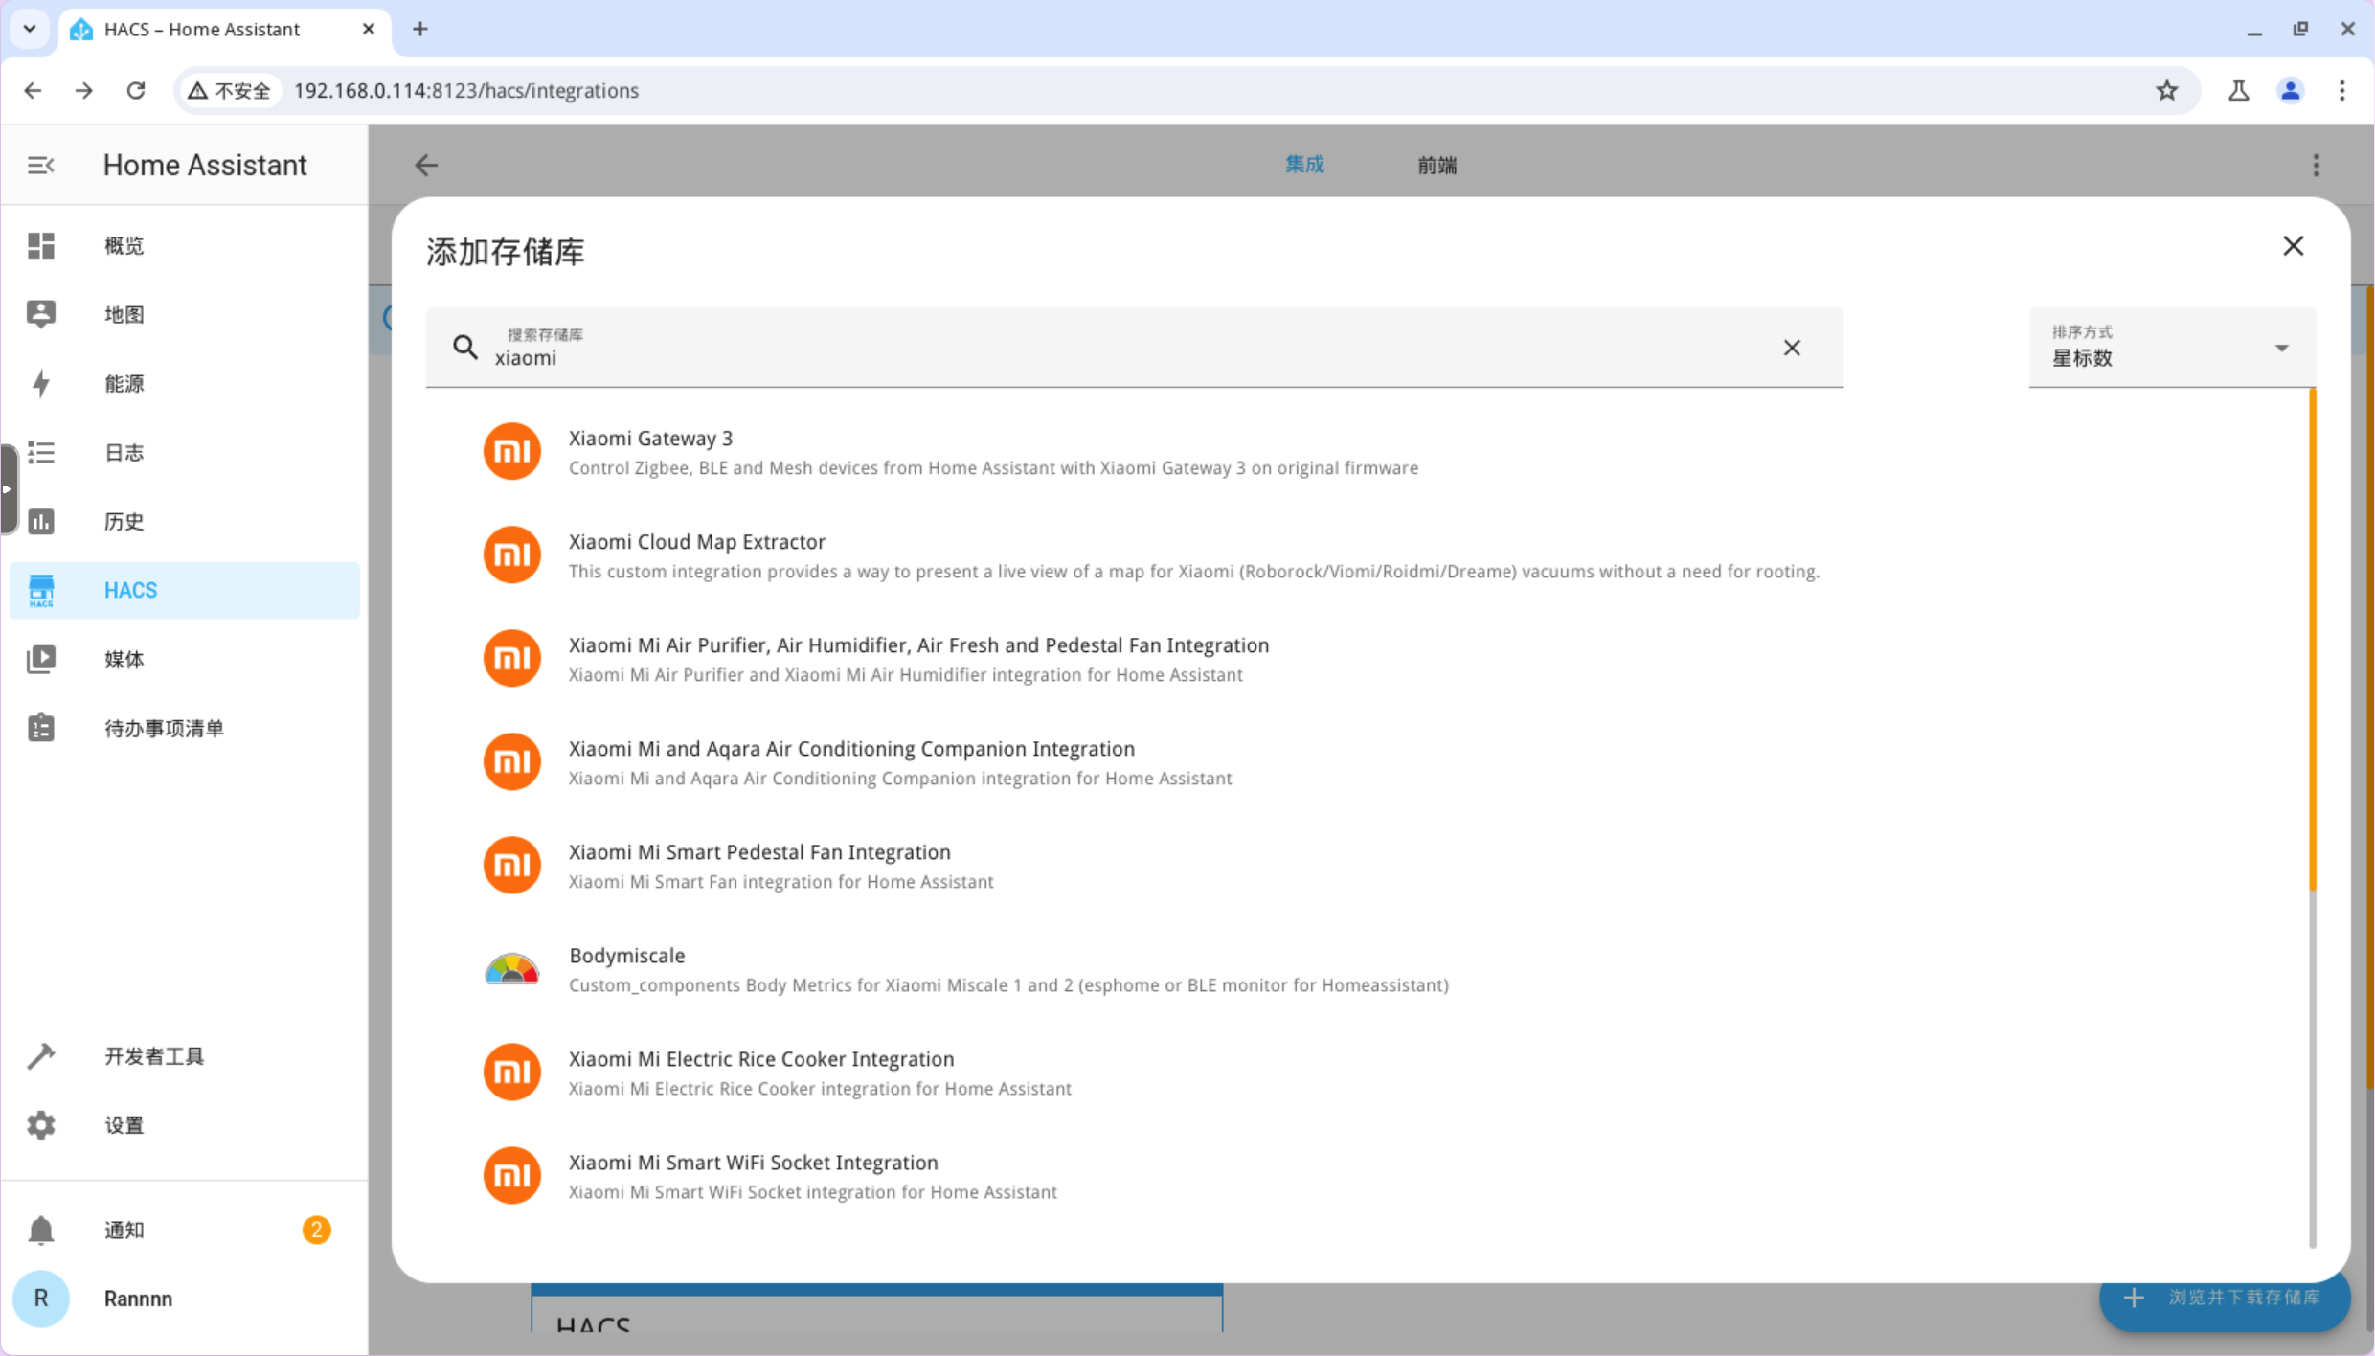
Task: Switch to the 前端 tab
Action: [x=1436, y=165]
